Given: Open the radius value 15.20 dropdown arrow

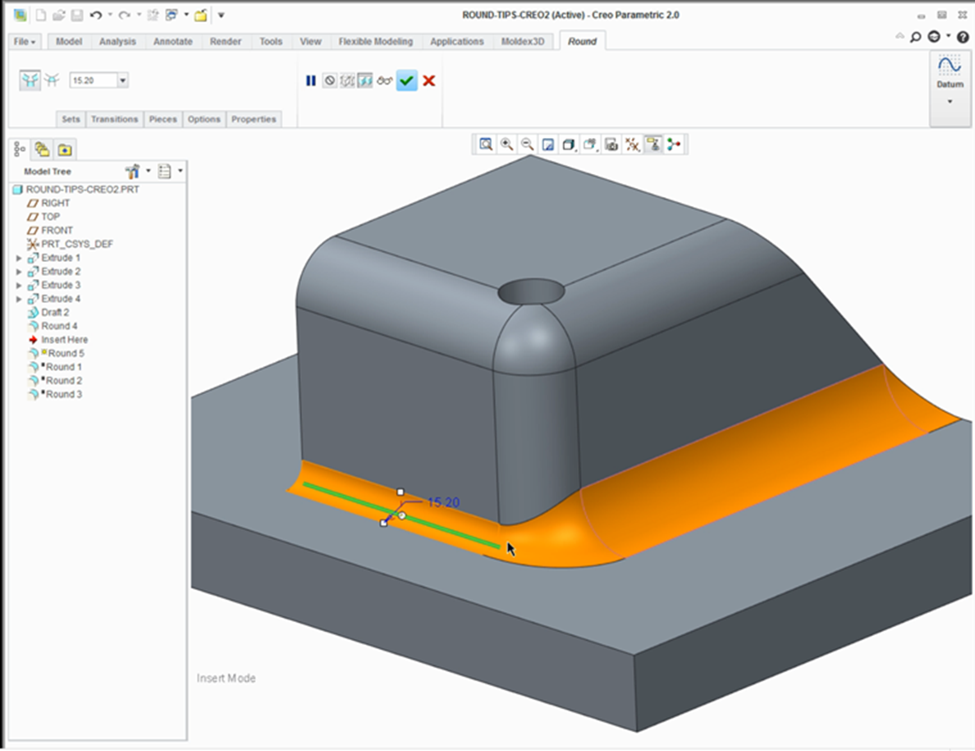Looking at the screenshot, I should (x=122, y=80).
